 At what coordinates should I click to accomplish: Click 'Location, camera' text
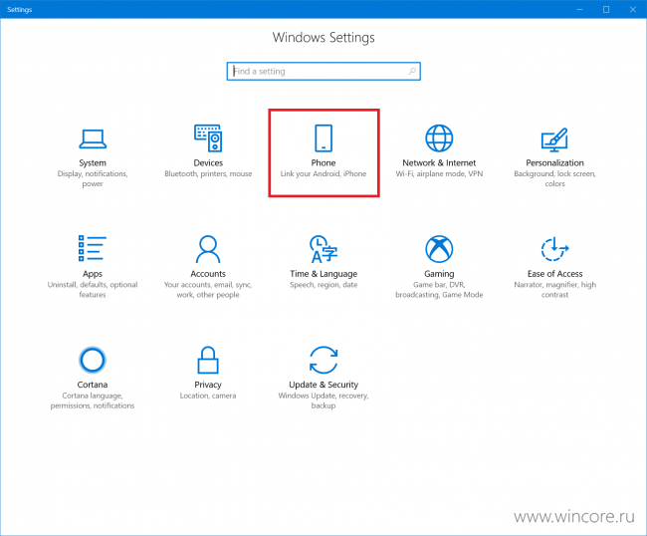(x=208, y=396)
